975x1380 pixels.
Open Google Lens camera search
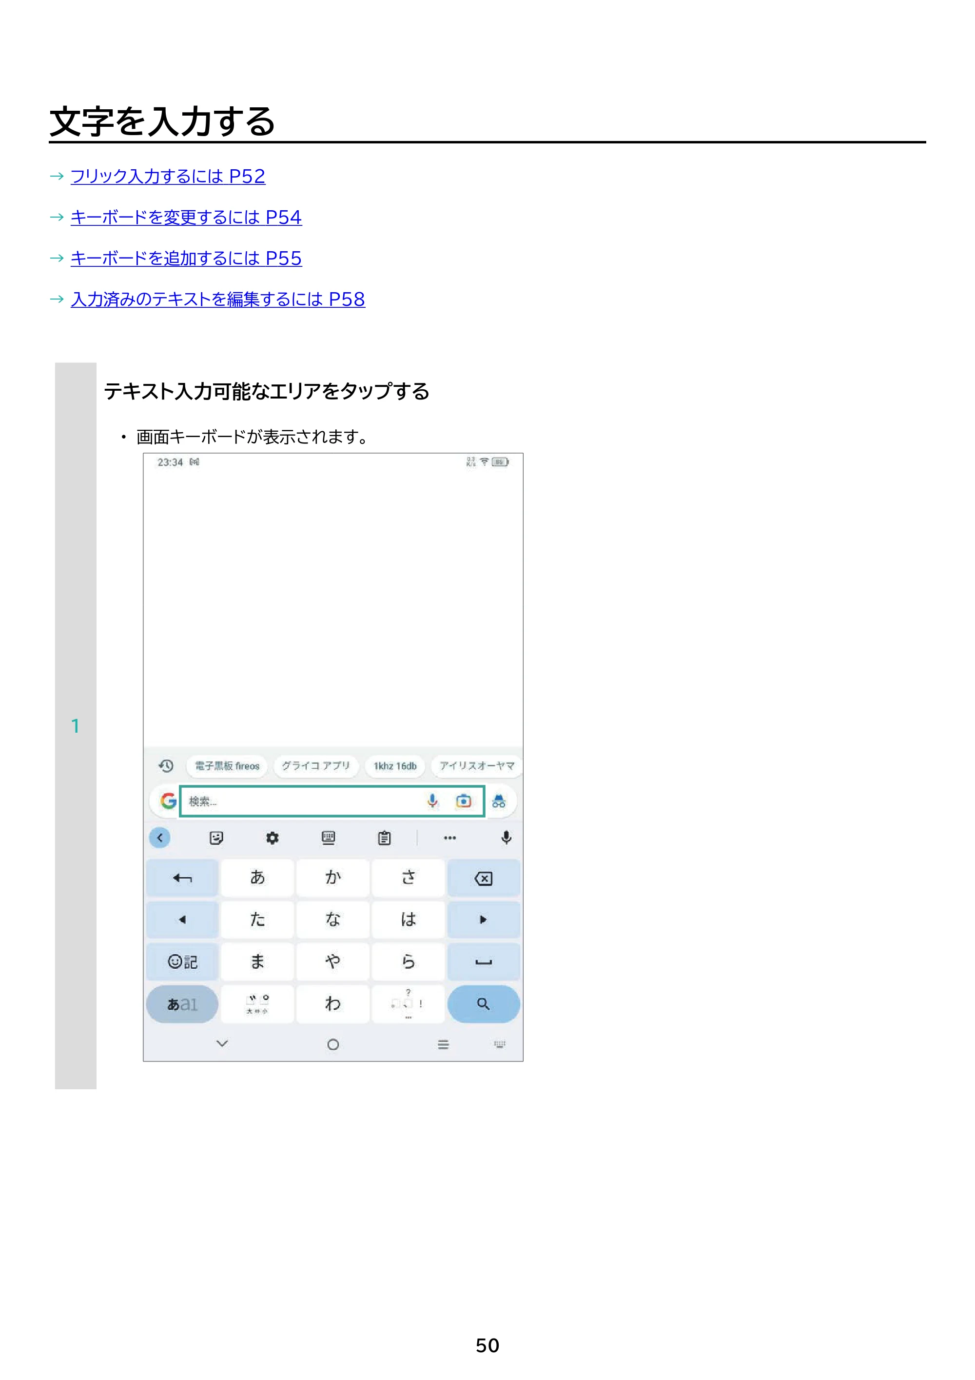click(463, 800)
